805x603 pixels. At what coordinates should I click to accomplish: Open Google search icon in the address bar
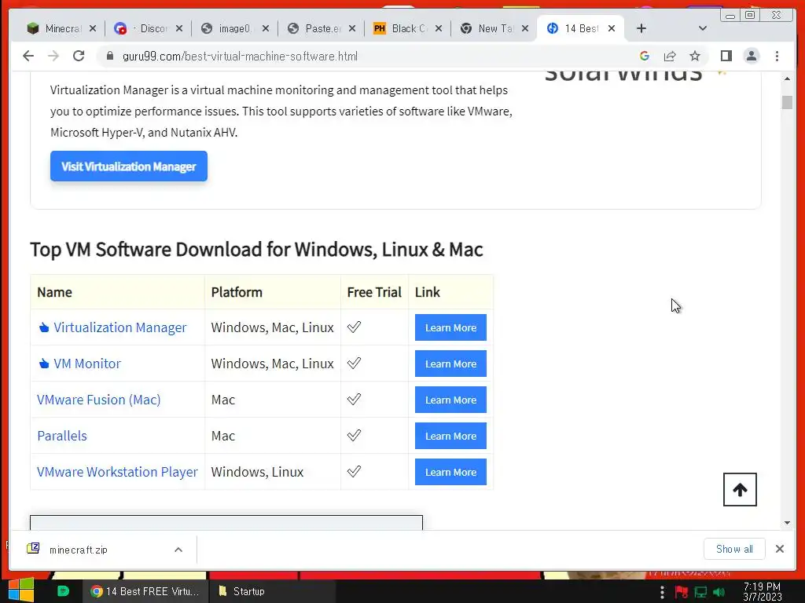coord(645,56)
